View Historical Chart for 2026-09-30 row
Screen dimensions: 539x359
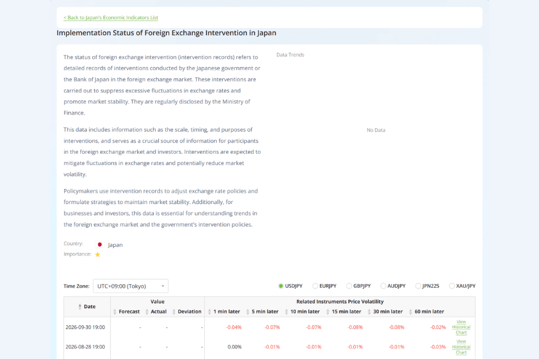click(461, 327)
